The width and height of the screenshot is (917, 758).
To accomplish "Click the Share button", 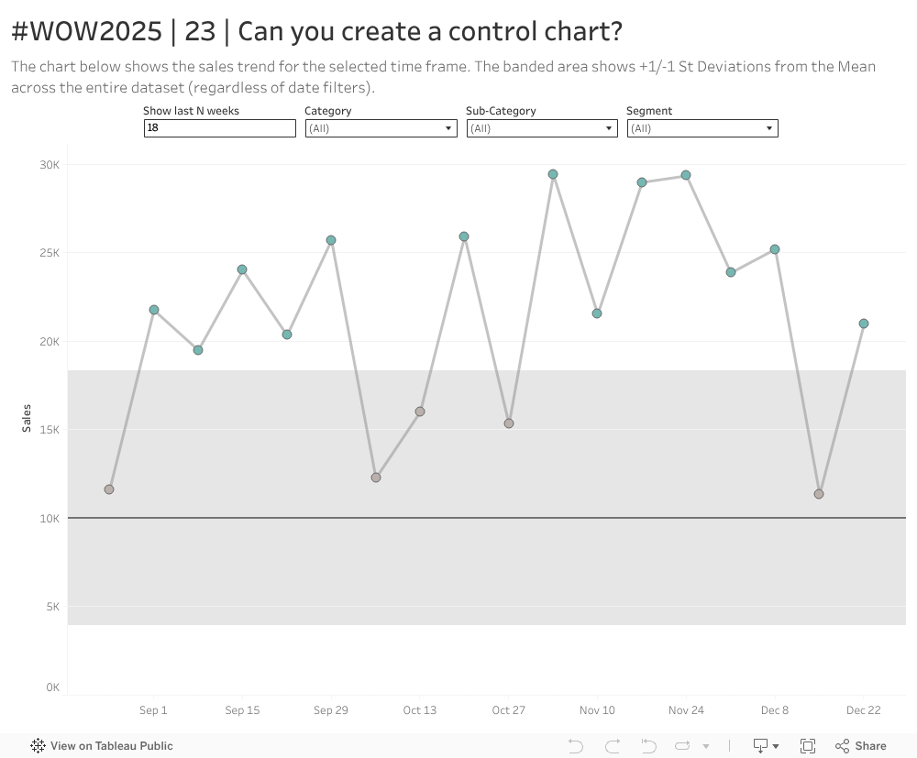I will click(x=860, y=746).
